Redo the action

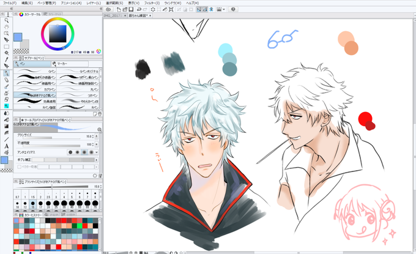pos(145,9)
